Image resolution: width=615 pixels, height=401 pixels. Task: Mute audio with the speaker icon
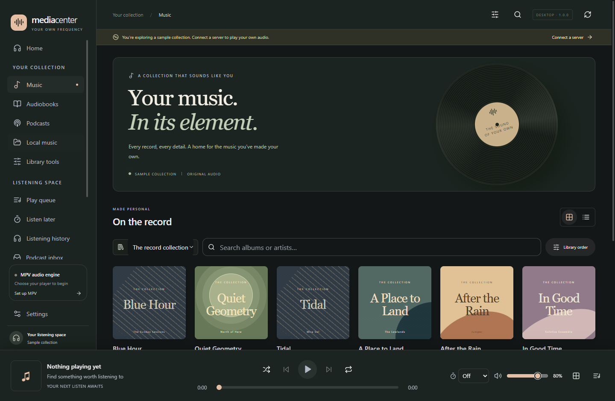coord(498,376)
